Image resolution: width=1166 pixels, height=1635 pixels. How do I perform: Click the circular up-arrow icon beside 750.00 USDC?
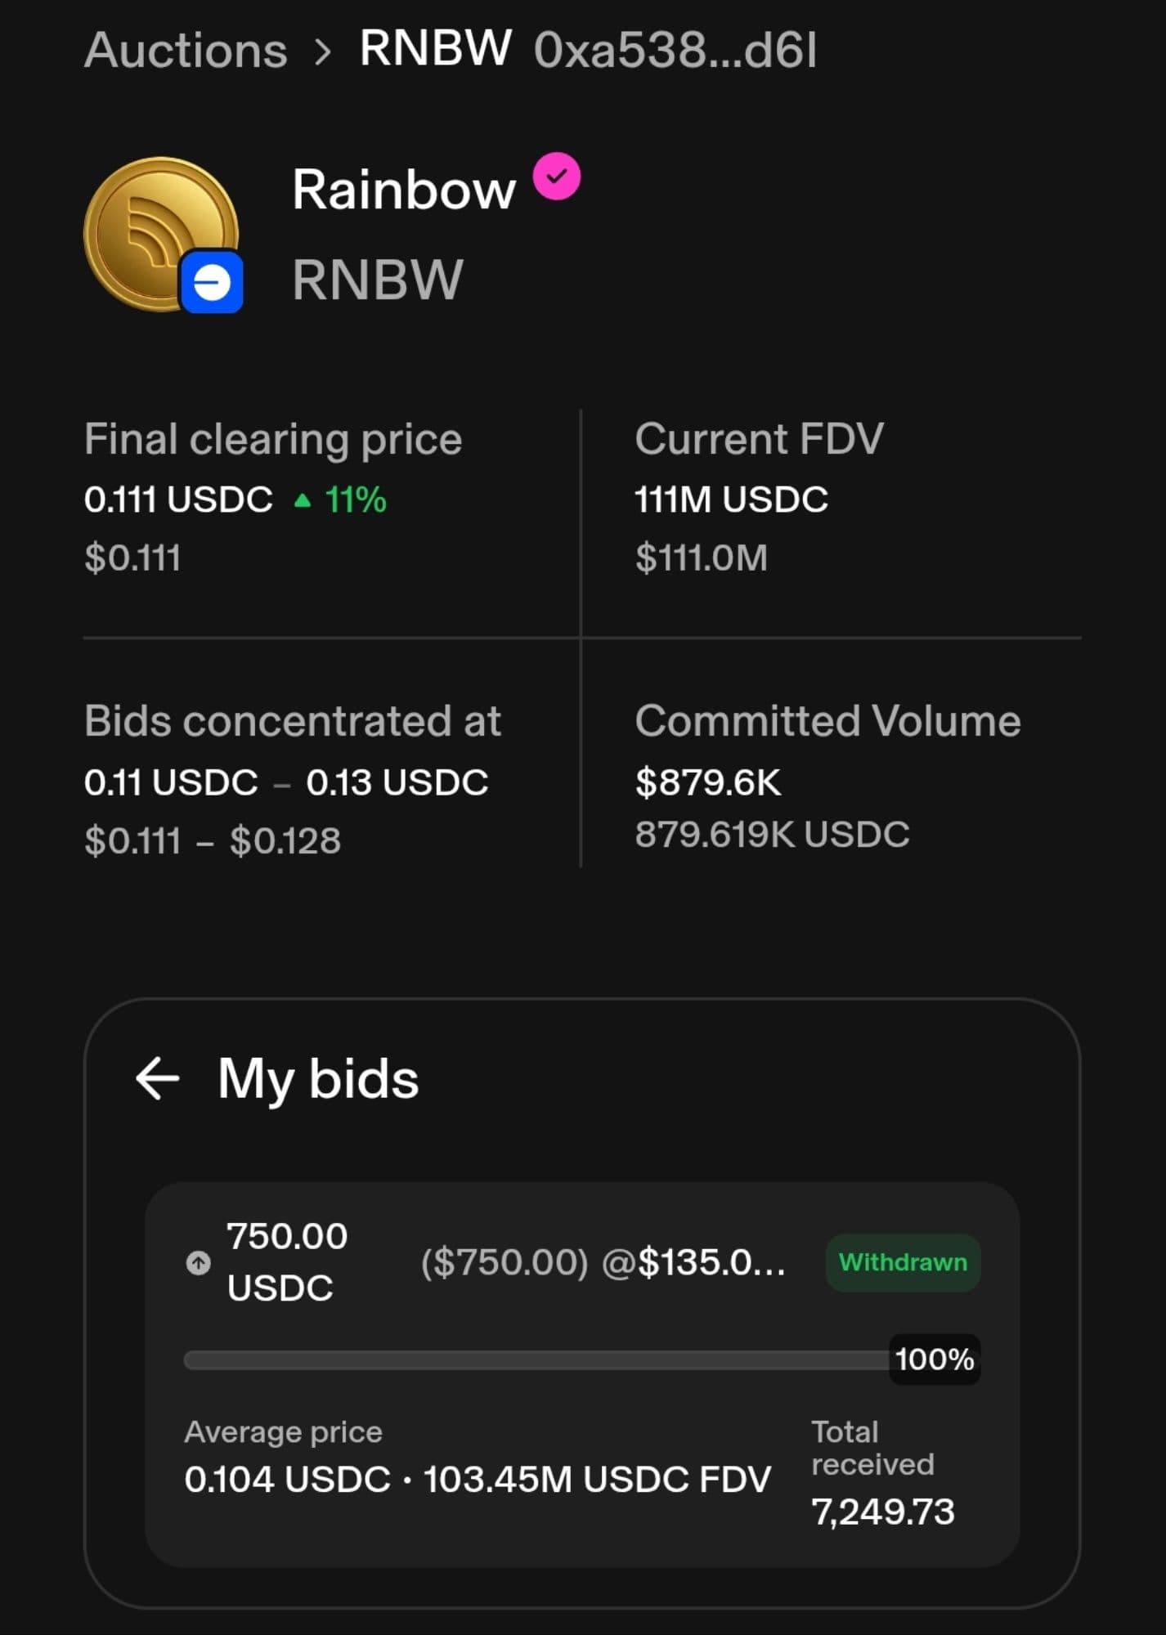coord(198,1263)
